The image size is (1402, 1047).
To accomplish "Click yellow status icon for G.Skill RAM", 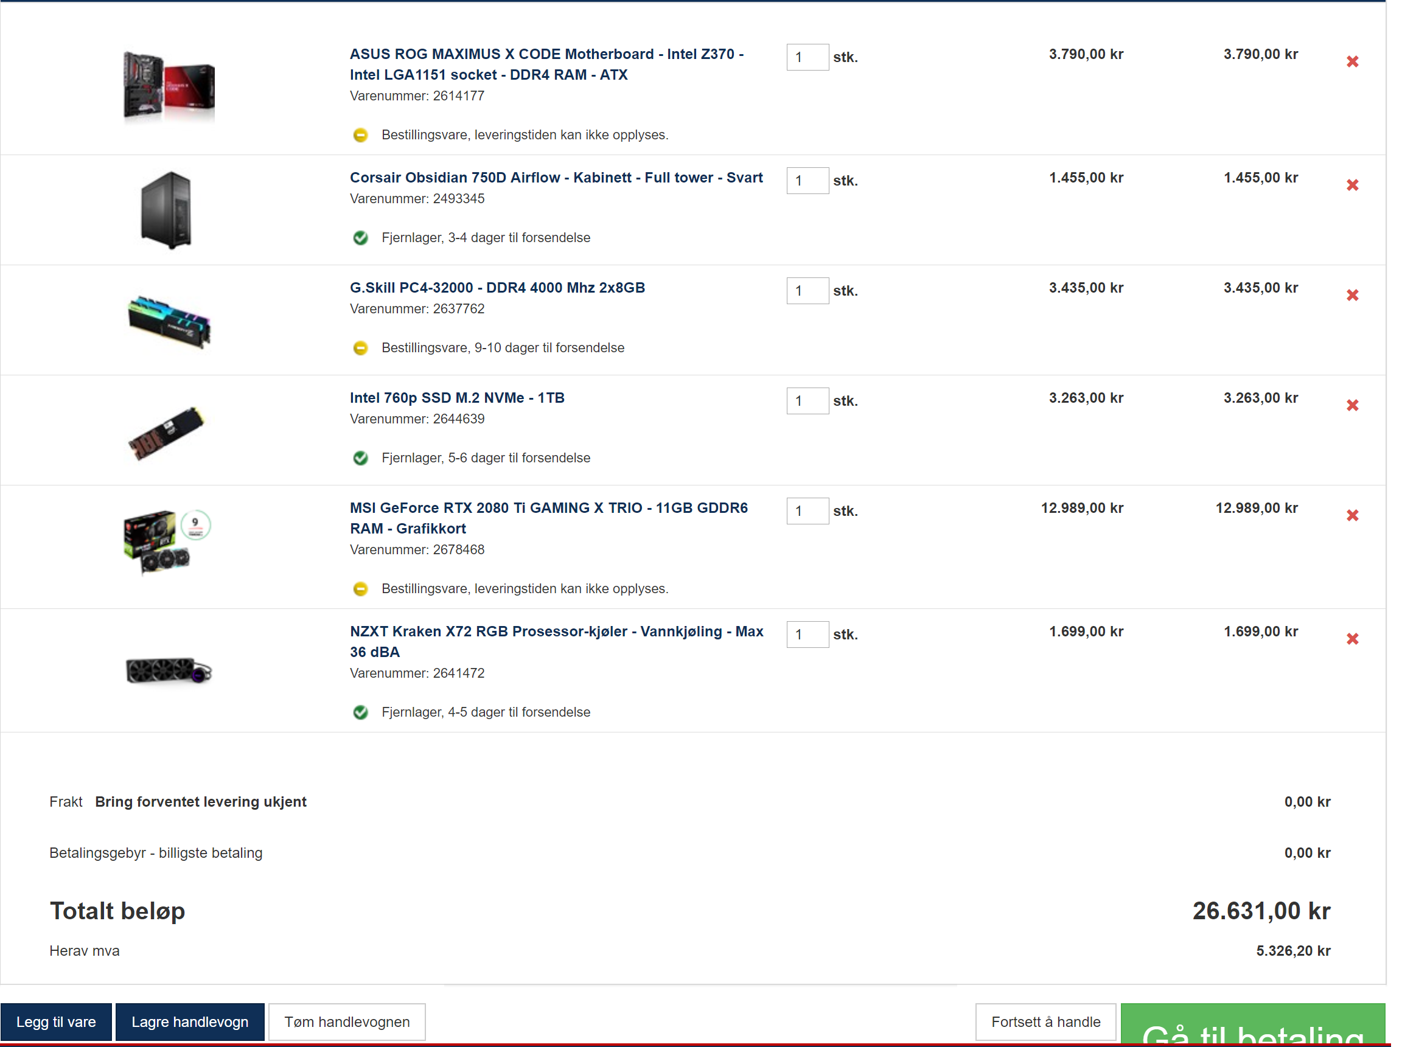I will click(361, 348).
